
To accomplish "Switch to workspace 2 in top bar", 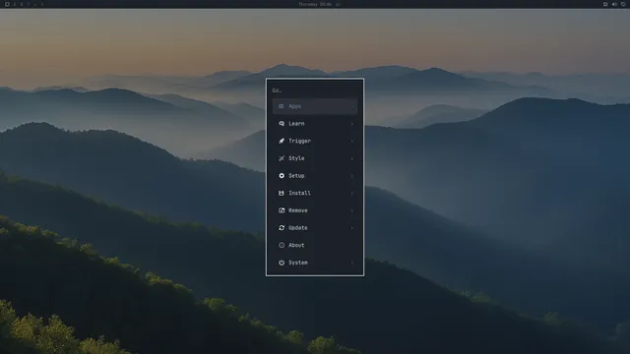I will pos(22,4).
